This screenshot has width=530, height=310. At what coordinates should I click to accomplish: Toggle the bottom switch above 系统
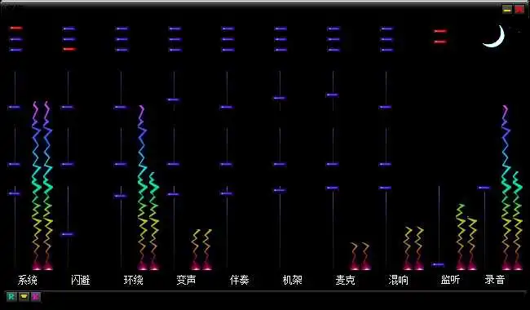click(x=16, y=50)
